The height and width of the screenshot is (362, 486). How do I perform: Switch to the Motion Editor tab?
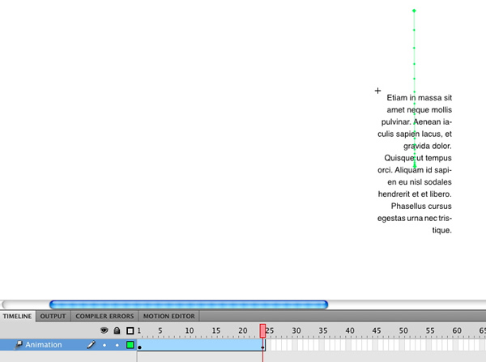168,316
